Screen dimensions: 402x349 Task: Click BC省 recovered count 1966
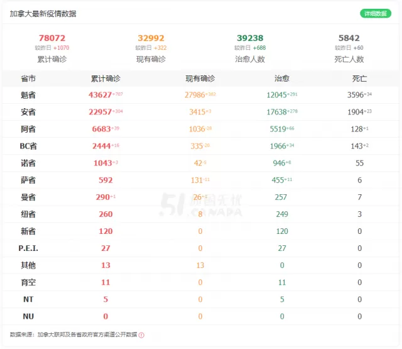(278, 146)
